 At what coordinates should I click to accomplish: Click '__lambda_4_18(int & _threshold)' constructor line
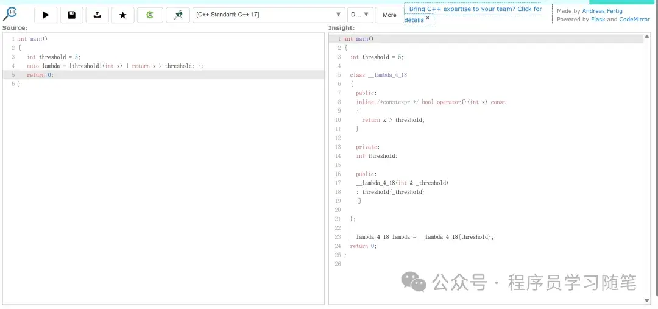point(403,183)
